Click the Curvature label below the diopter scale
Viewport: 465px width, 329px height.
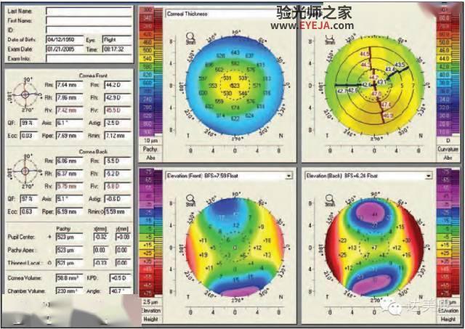coord(448,149)
